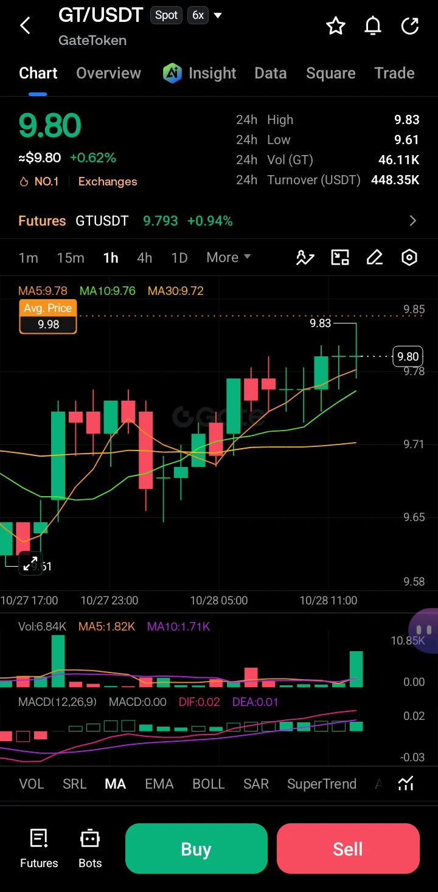Tap the MA5:9.78 legend
438x892 pixels.
(x=43, y=291)
